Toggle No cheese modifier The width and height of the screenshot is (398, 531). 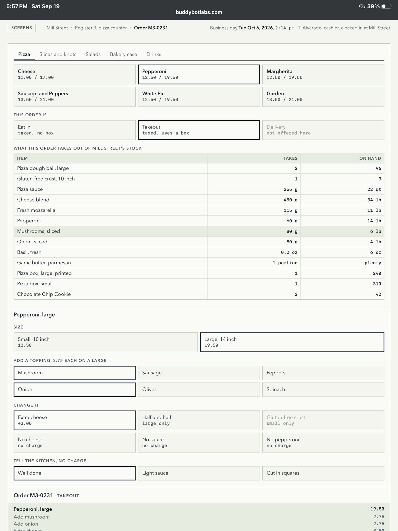[74, 443]
